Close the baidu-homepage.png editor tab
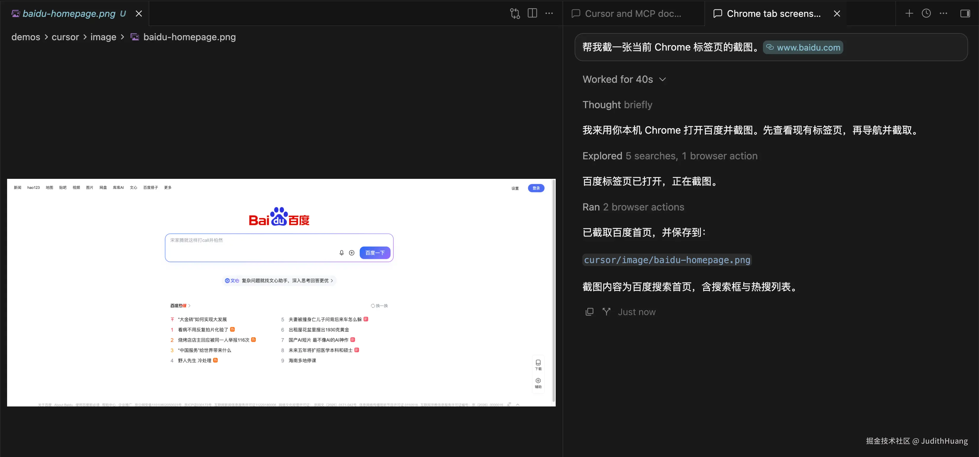 pos(139,14)
